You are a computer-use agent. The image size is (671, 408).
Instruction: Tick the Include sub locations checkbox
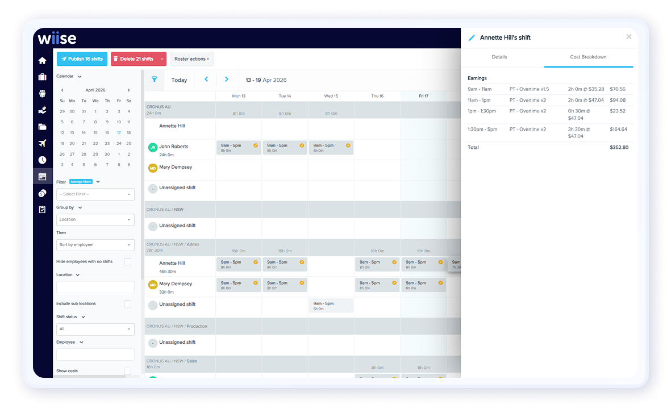127,304
